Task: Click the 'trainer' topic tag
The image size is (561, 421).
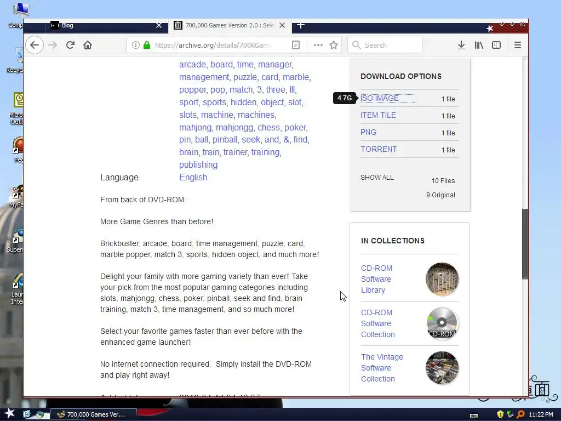Action: [235, 152]
